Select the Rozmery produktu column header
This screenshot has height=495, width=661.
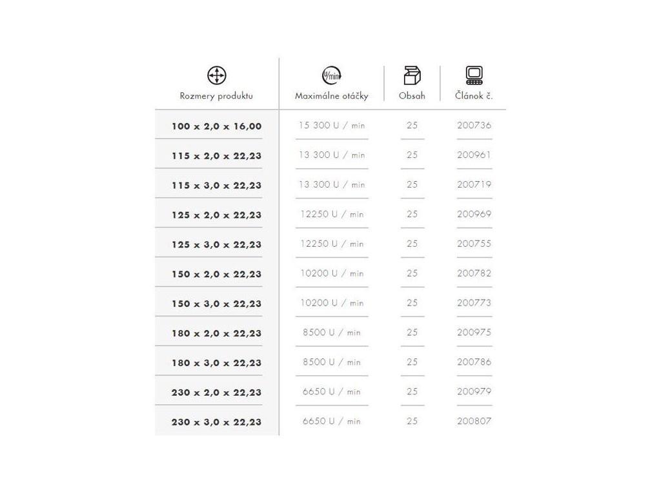click(x=216, y=96)
